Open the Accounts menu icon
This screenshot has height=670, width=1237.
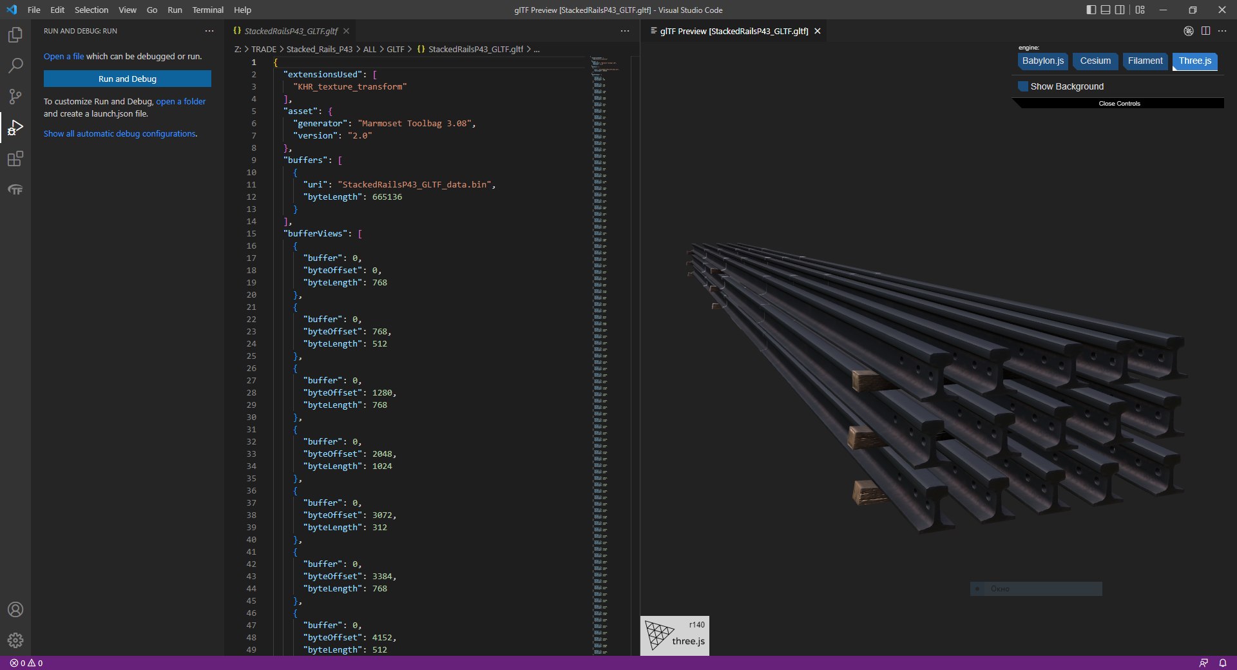(15, 609)
